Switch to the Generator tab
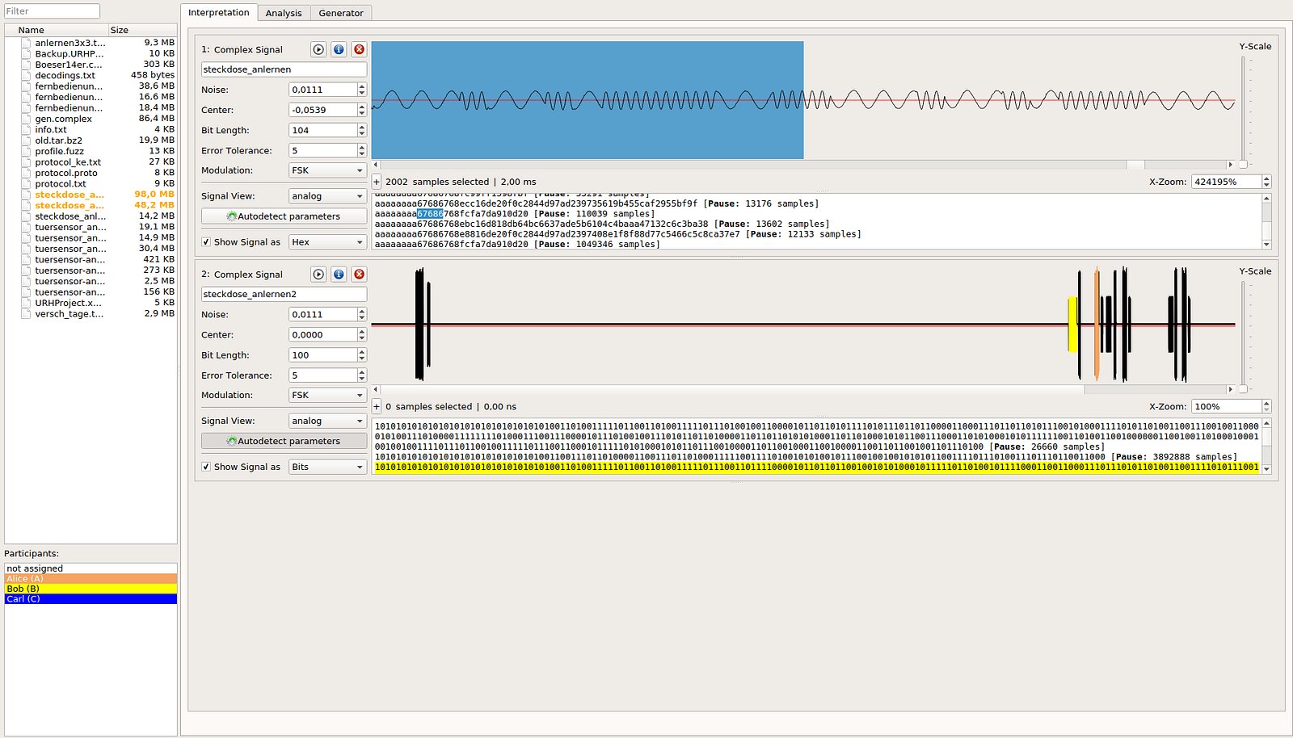The image size is (1293, 738). [x=341, y=13]
